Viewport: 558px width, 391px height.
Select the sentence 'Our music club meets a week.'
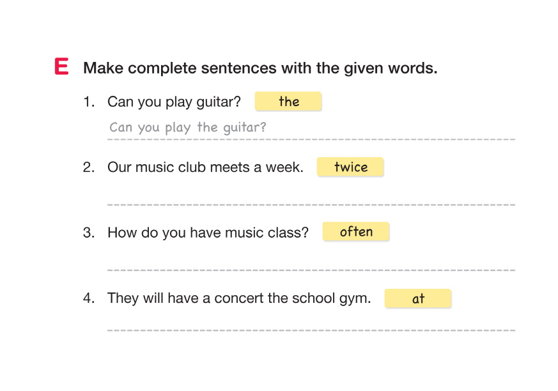[205, 167]
